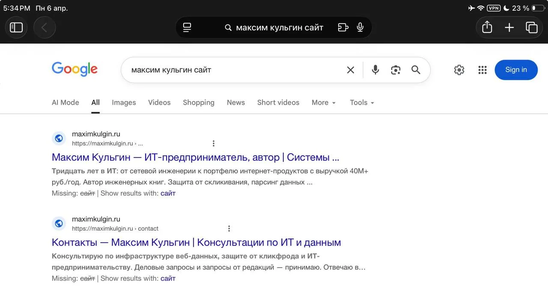Click the Sign in button
Viewport: 548px width, 300px height.
point(516,70)
